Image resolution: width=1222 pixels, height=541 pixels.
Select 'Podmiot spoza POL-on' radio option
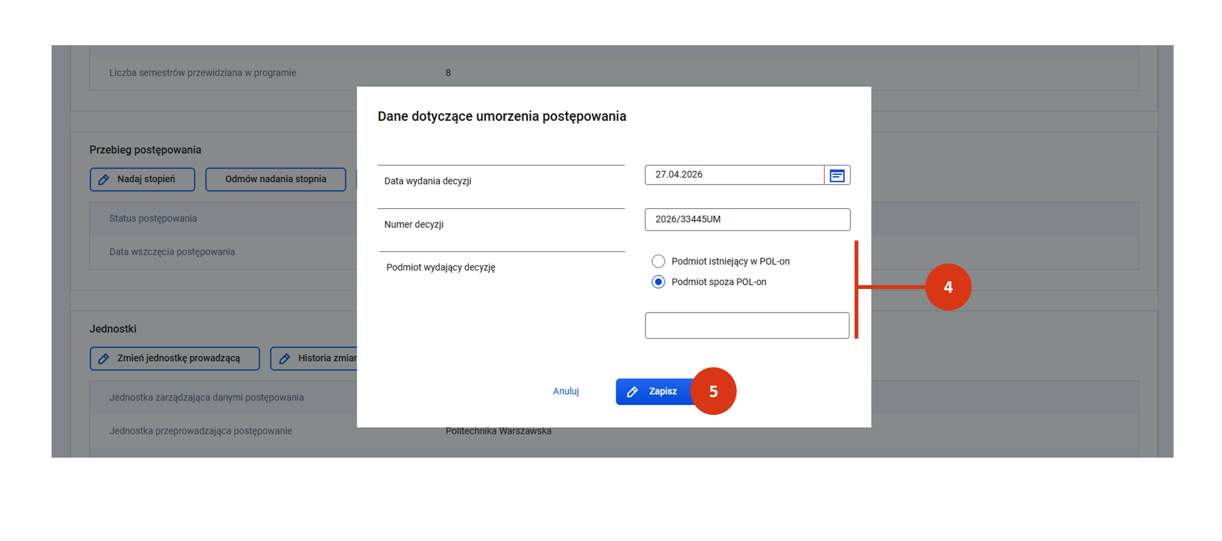click(658, 282)
